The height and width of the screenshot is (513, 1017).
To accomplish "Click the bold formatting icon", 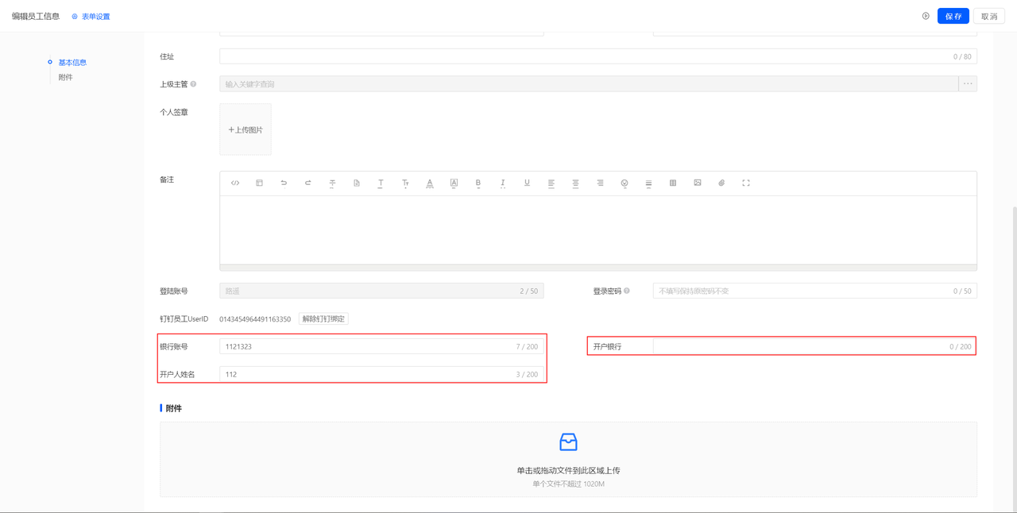I will (478, 183).
